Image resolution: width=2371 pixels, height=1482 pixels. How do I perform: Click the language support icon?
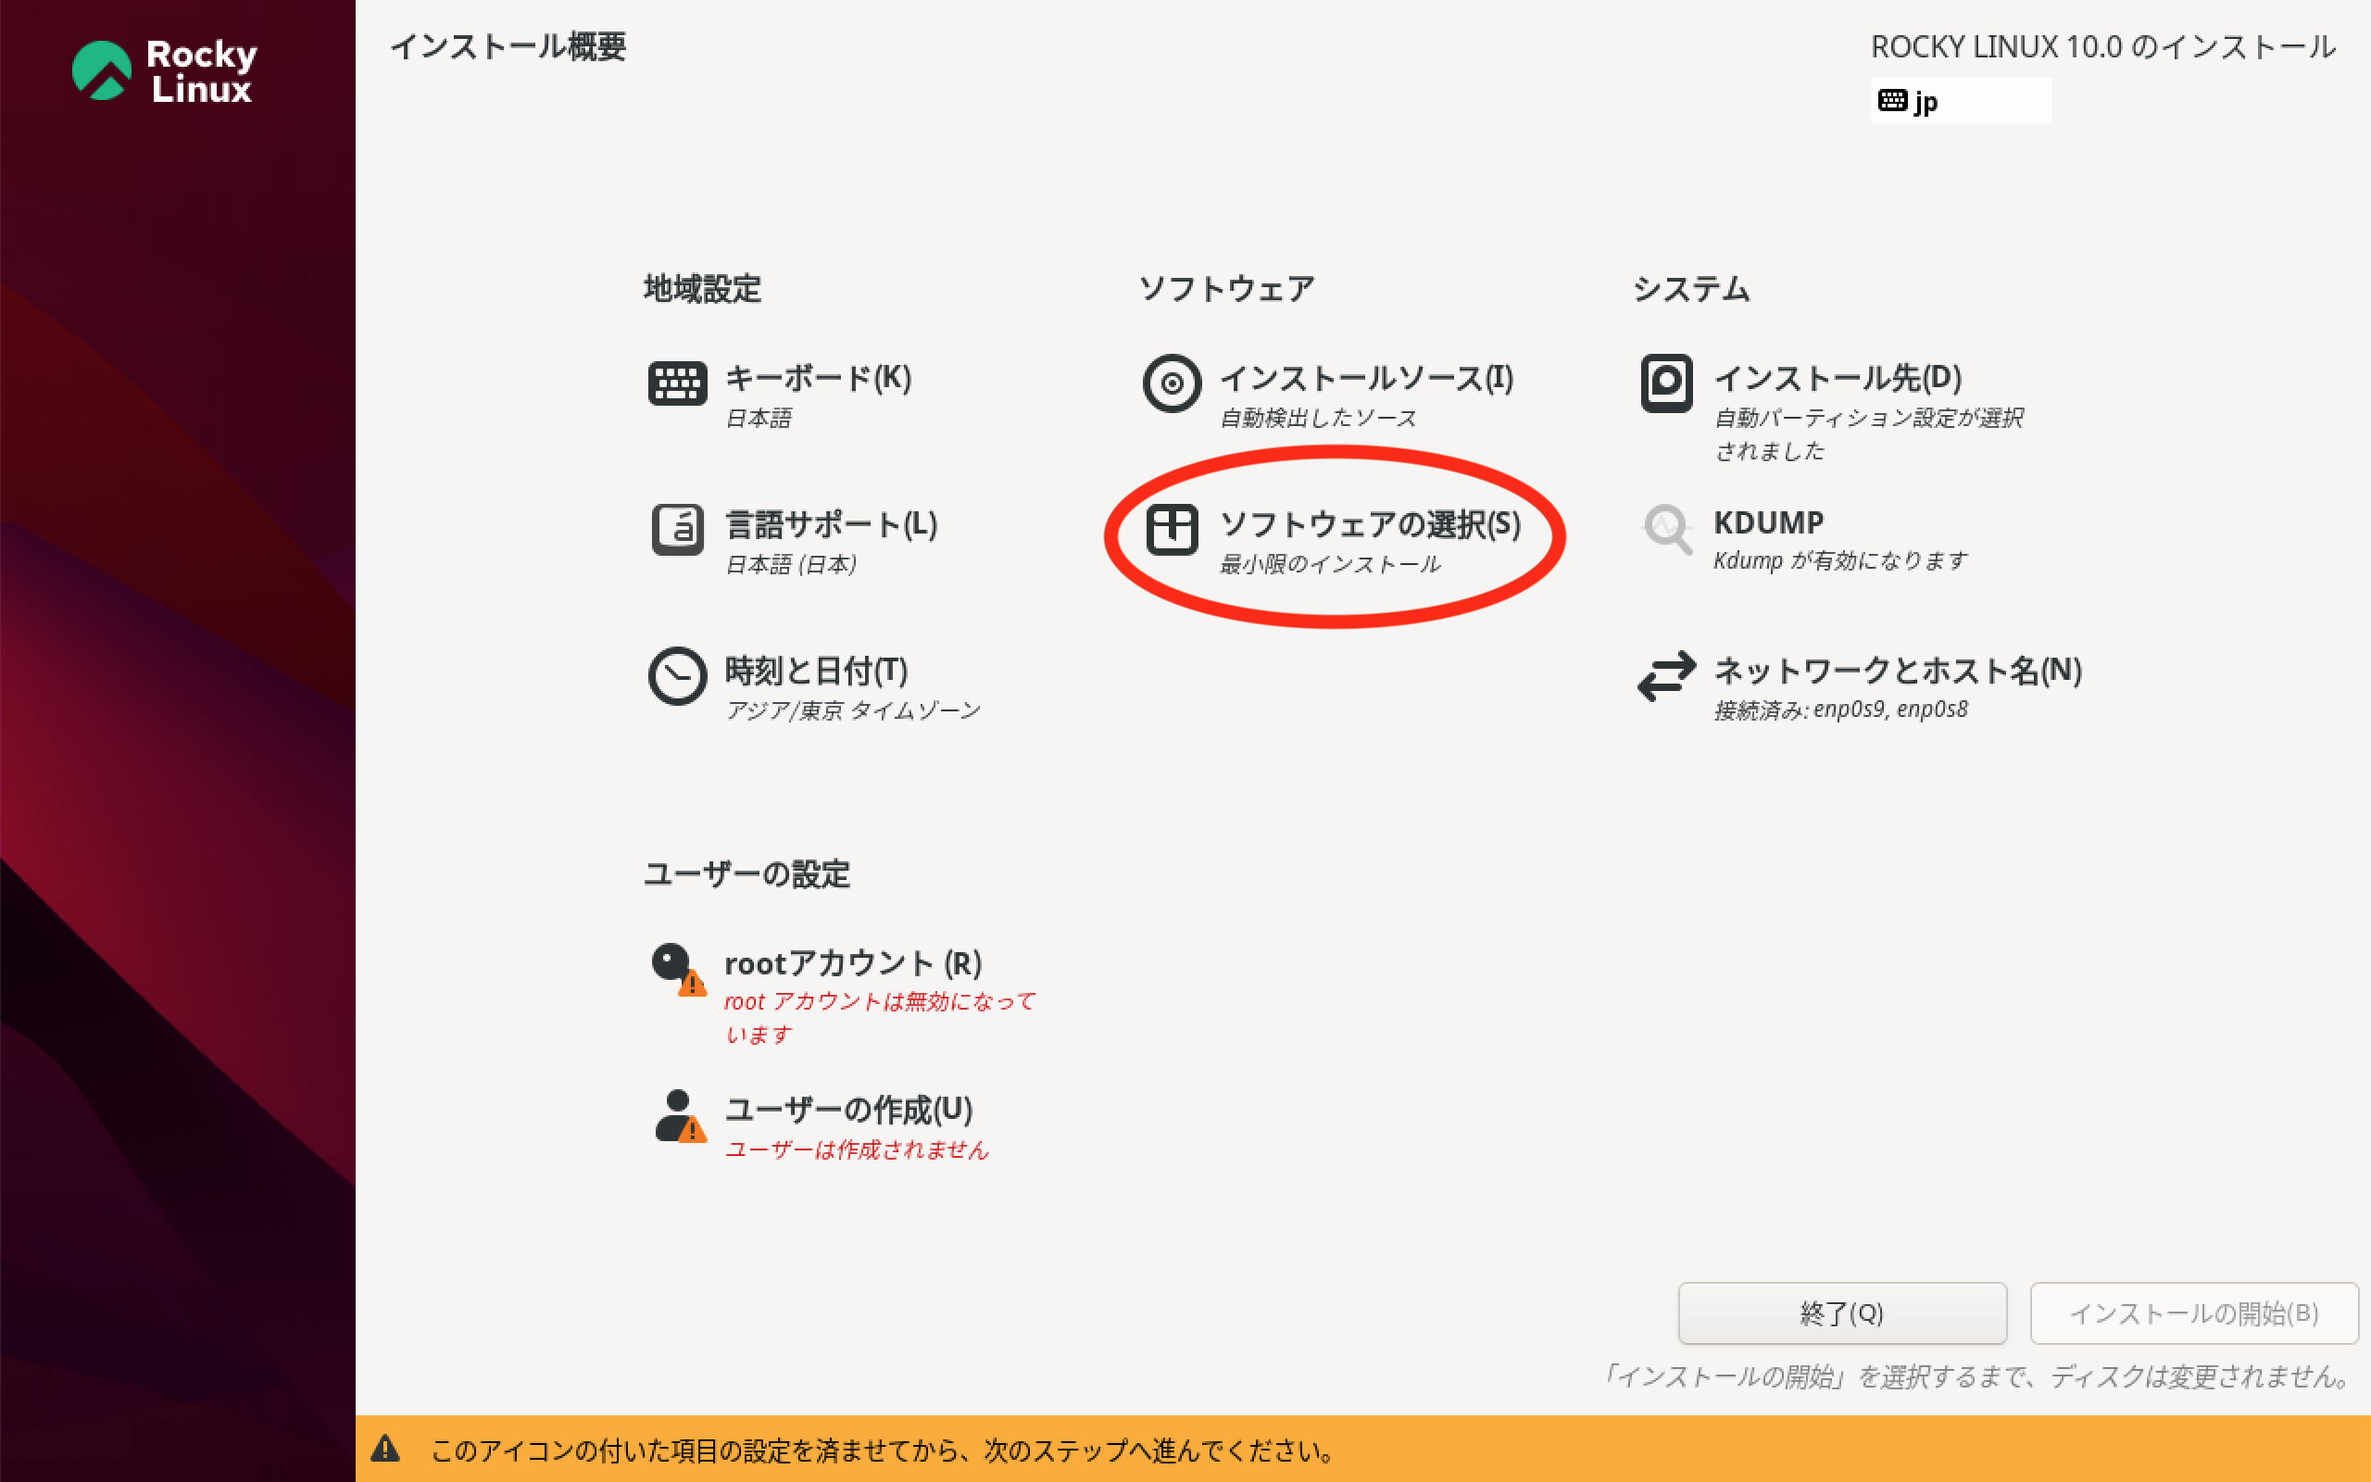(x=677, y=529)
